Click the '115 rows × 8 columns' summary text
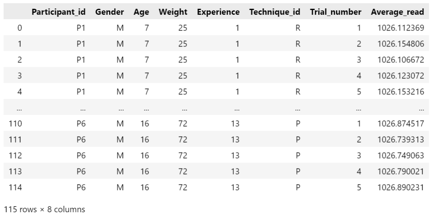Screen dimensions: 433x219 (45, 209)
